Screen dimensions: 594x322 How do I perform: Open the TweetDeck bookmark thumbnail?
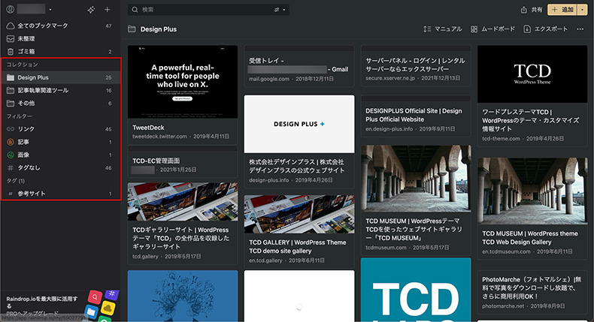(x=183, y=82)
